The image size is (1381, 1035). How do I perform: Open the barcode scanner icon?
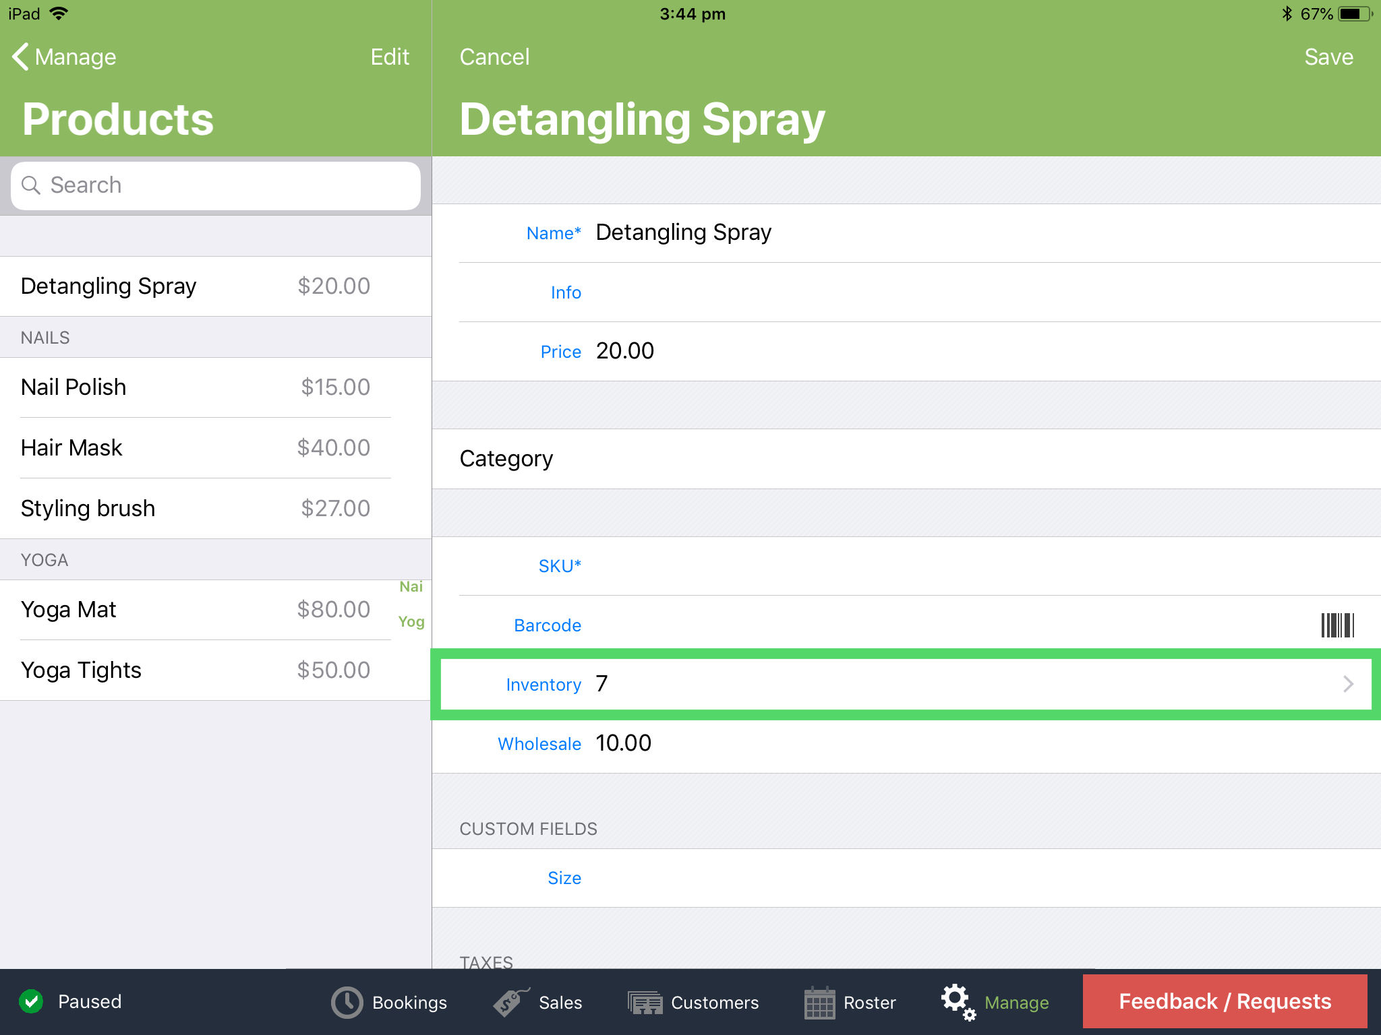(1337, 625)
